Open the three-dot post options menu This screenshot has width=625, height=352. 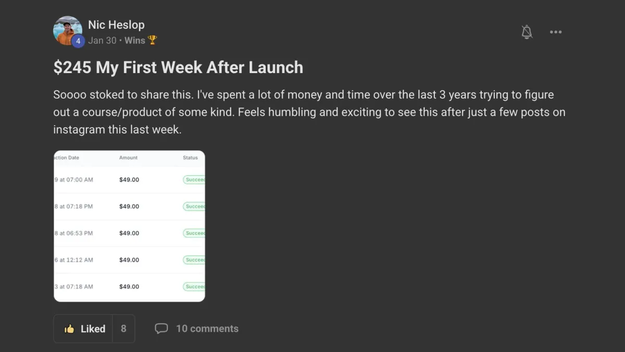pyautogui.click(x=556, y=32)
